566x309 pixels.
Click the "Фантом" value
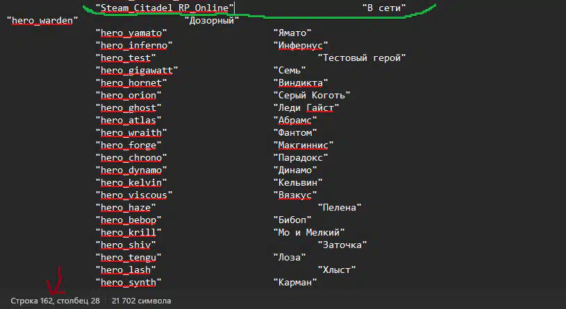[x=295, y=133]
